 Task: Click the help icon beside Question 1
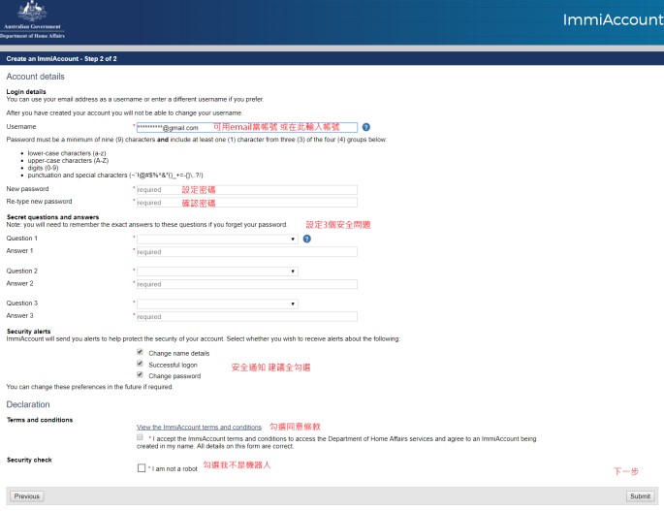pos(307,239)
